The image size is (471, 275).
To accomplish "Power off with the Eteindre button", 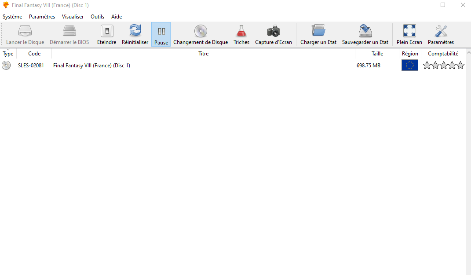I will tap(106, 35).
